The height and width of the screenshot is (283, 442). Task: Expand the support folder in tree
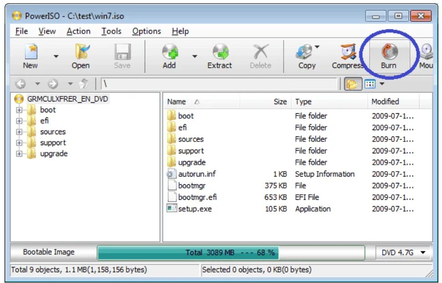coord(19,143)
